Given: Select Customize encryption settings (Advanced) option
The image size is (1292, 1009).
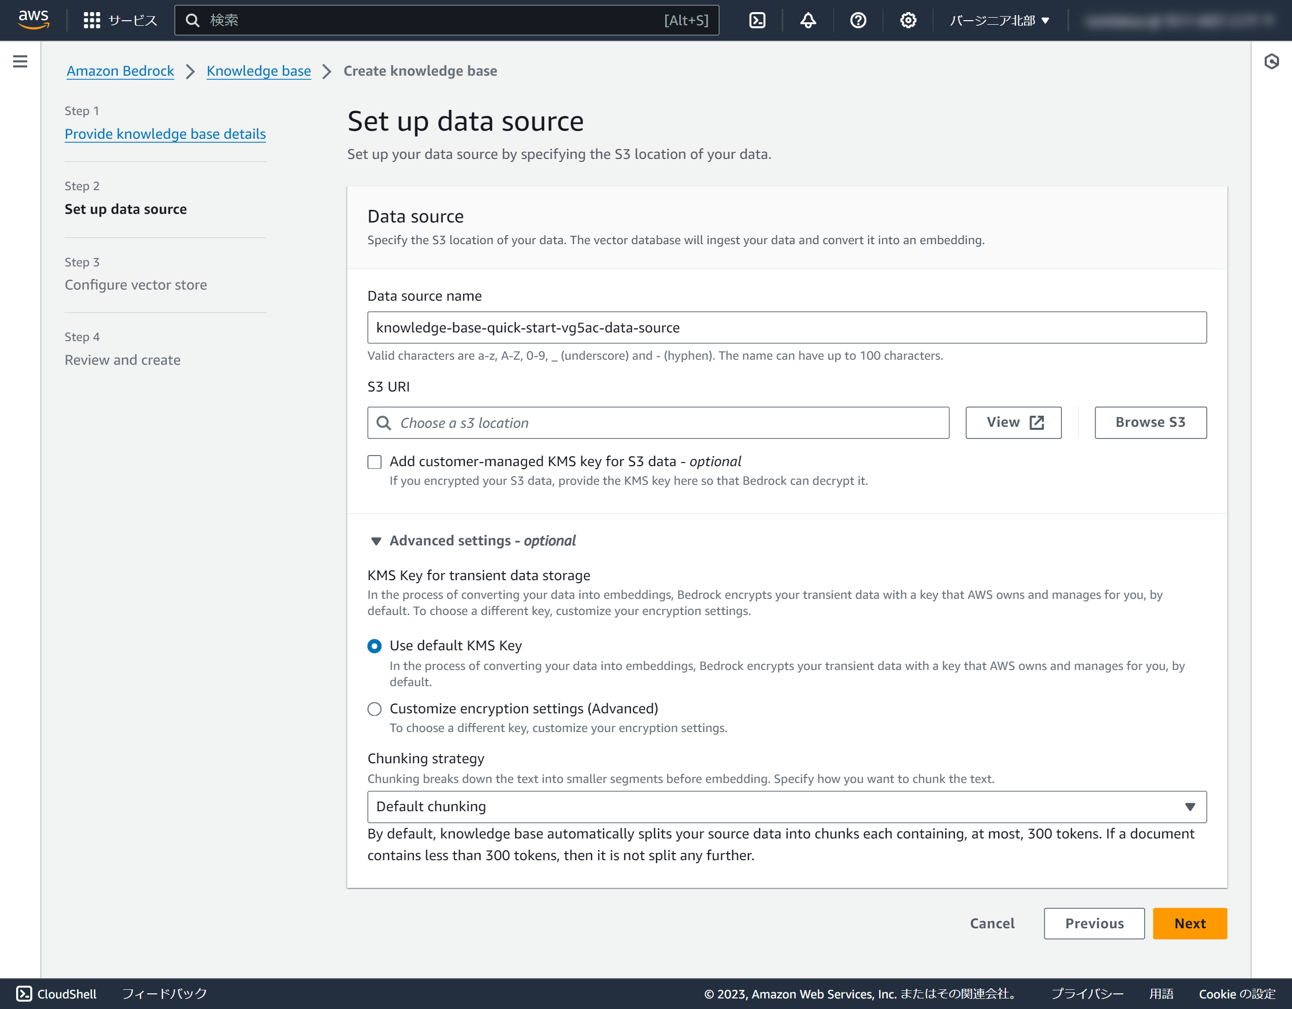Looking at the screenshot, I should tap(374, 709).
